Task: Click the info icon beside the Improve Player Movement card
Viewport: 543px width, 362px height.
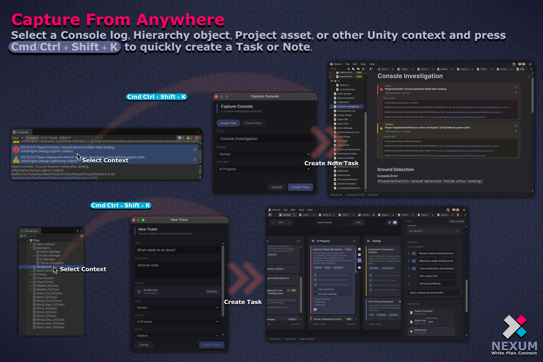Action: [x=359, y=268]
